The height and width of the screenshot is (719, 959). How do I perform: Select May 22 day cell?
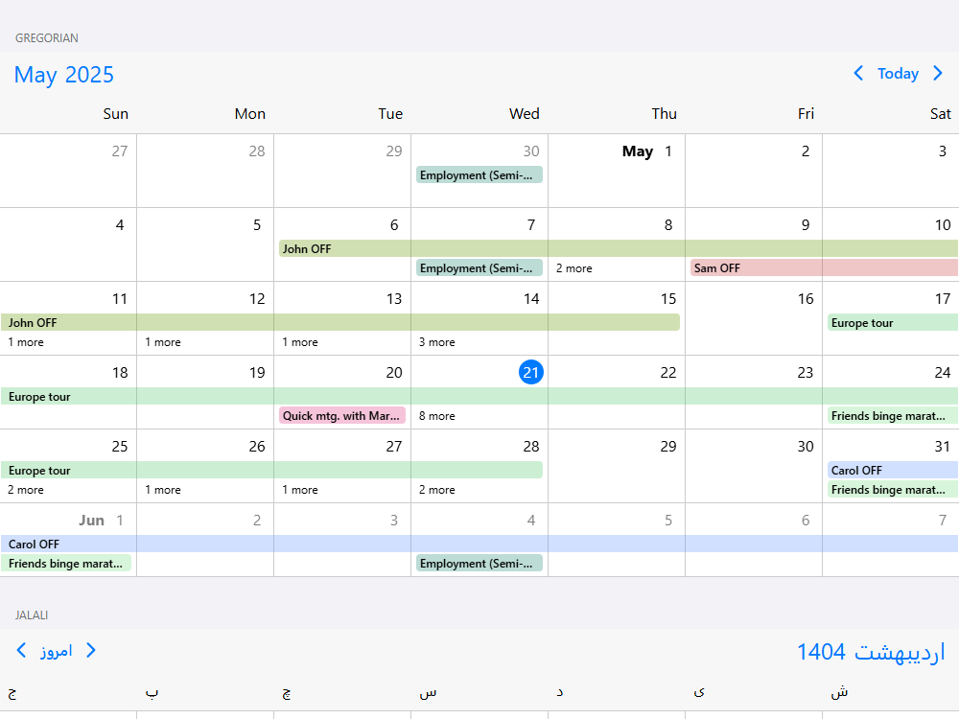[617, 392]
